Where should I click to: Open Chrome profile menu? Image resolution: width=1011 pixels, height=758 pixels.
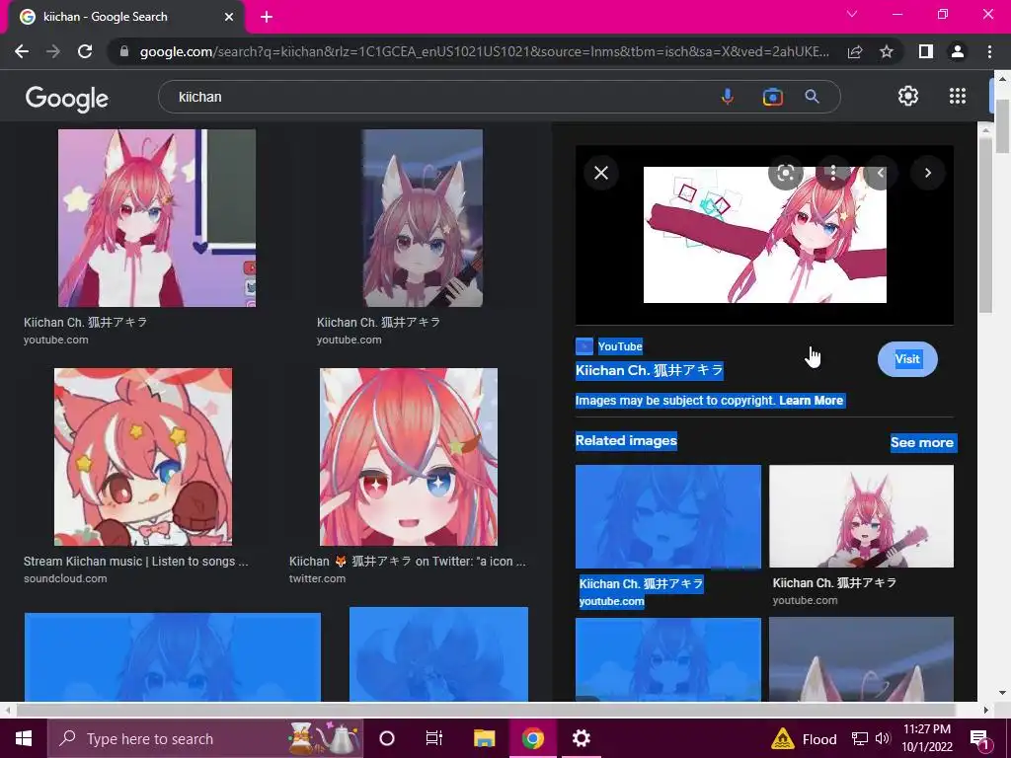958,51
